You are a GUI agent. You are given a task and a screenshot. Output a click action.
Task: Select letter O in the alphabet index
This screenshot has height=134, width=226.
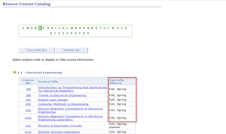click(x=80, y=28)
